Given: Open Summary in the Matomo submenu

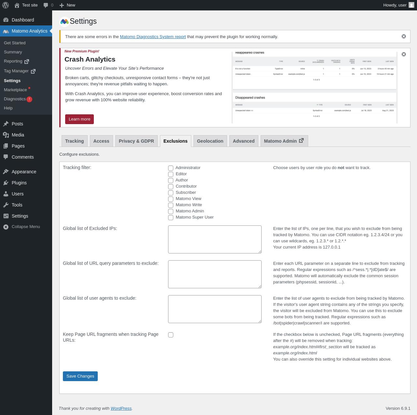Looking at the screenshot, I should (x=13, y=52).
